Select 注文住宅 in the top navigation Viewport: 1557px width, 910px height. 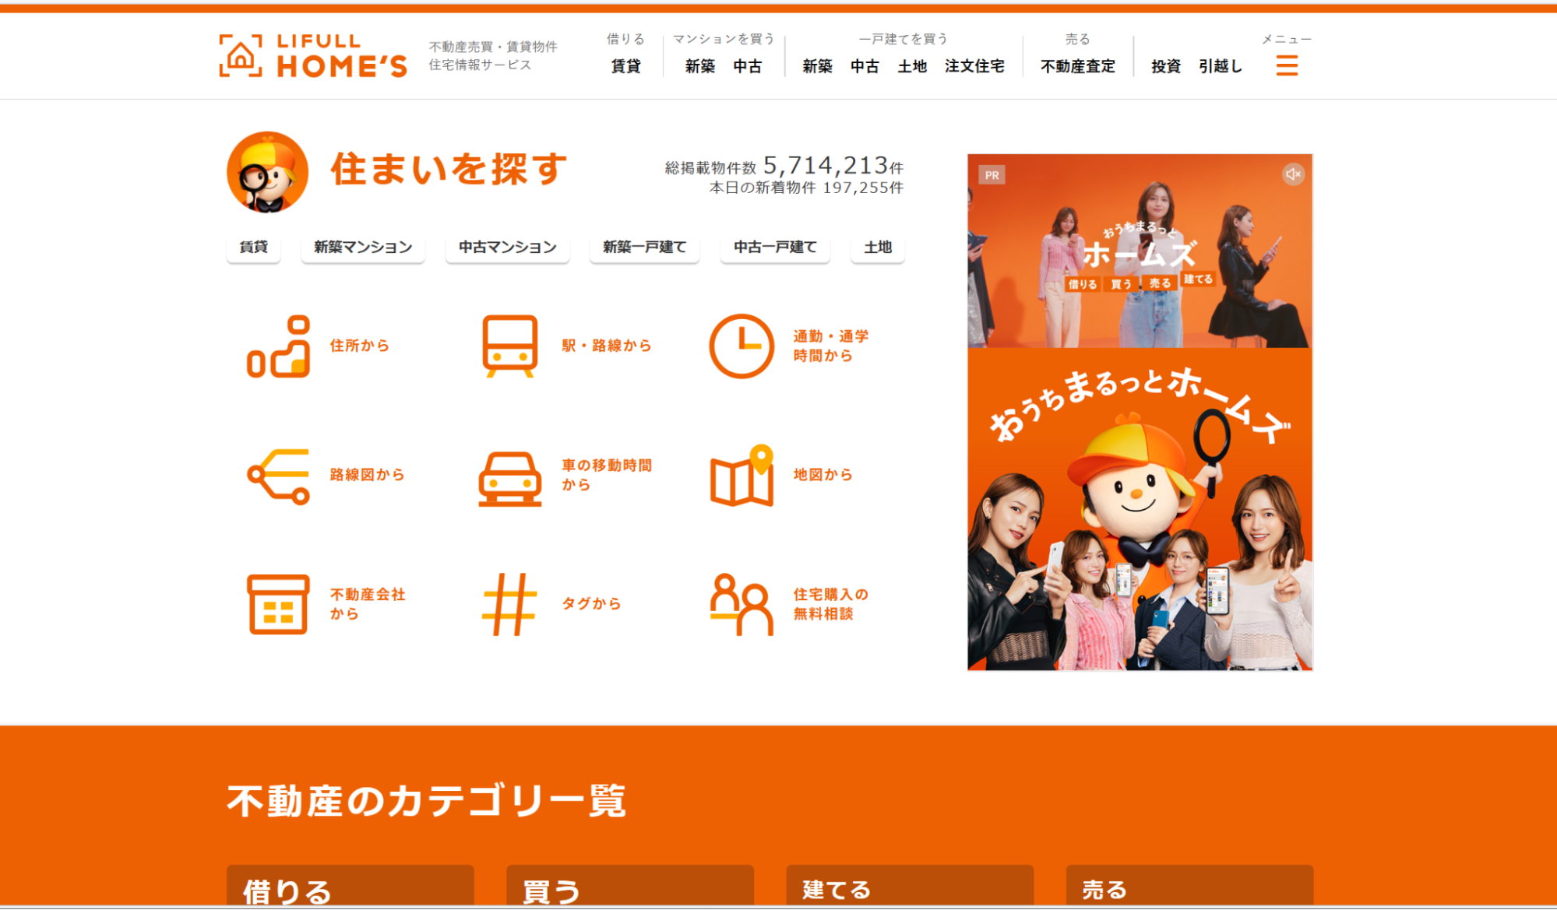[975, 67]
